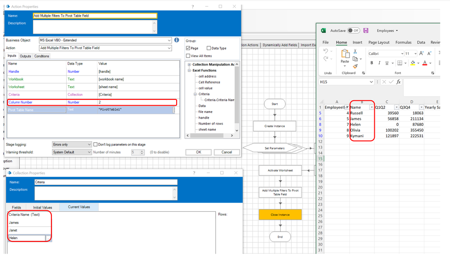Open the Stage logging dropdown
The height and width of the screenshot is (255, 450).
click(88, 144)
